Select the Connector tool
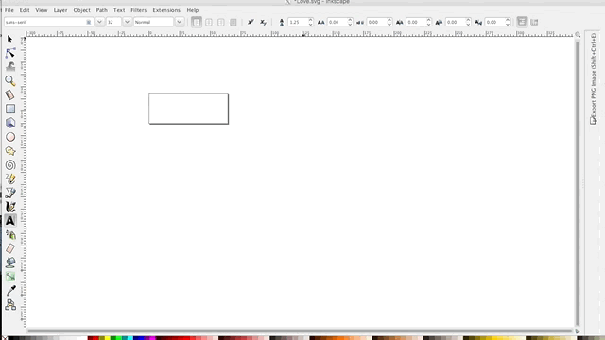The width and height of the screenshot is (605, 340). point(10,304)
